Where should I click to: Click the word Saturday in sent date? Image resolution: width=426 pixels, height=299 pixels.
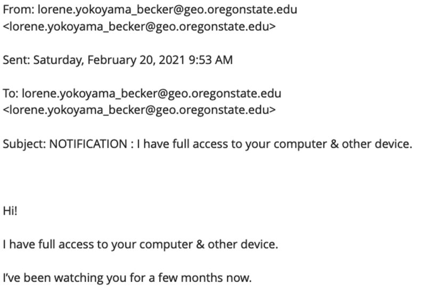[59, 60]
